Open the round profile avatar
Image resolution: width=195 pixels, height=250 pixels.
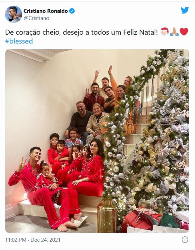[x=14, y=14]
